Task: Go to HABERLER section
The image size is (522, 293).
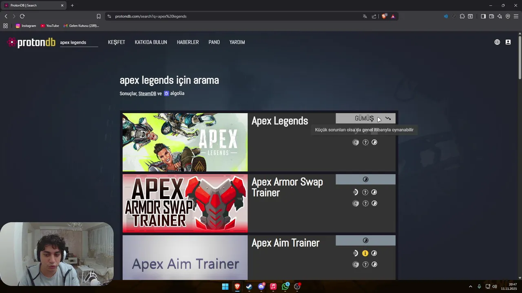Action: 188,42
